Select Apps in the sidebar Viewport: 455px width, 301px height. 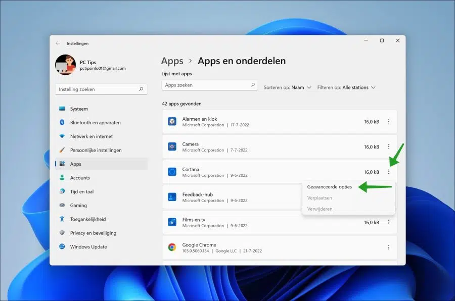pyautogui.click(x=101, y=164)
